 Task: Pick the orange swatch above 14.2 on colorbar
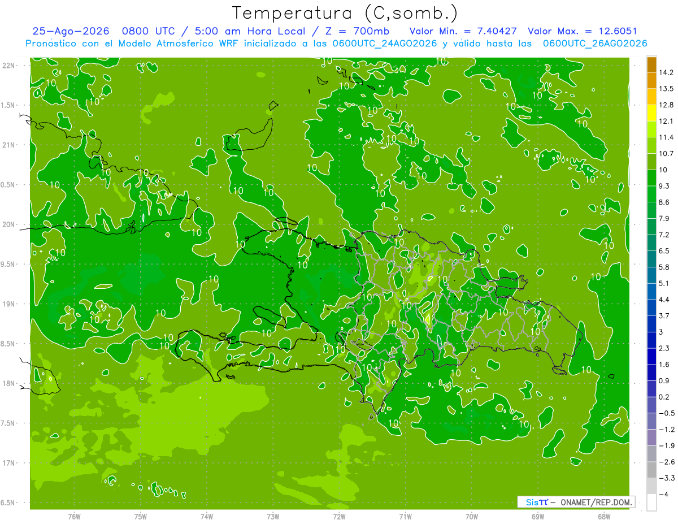pyautogui.click(x=651, y=64)
